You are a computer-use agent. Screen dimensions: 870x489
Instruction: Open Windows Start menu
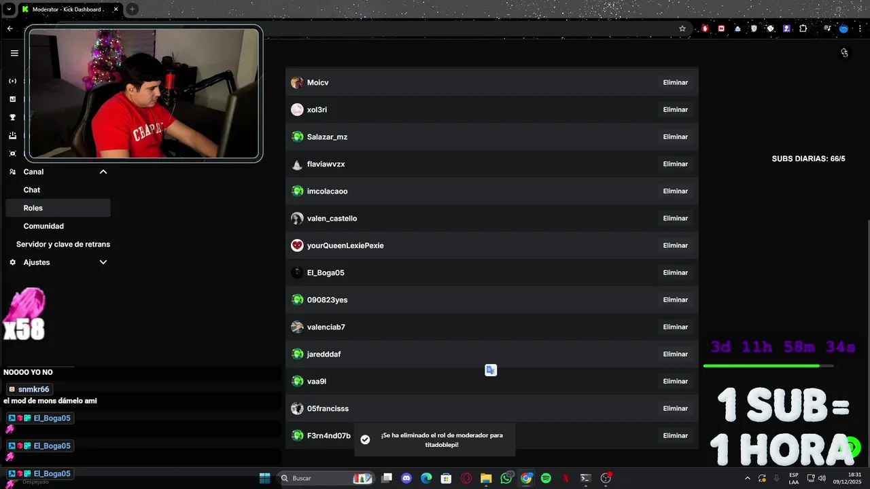264,478
